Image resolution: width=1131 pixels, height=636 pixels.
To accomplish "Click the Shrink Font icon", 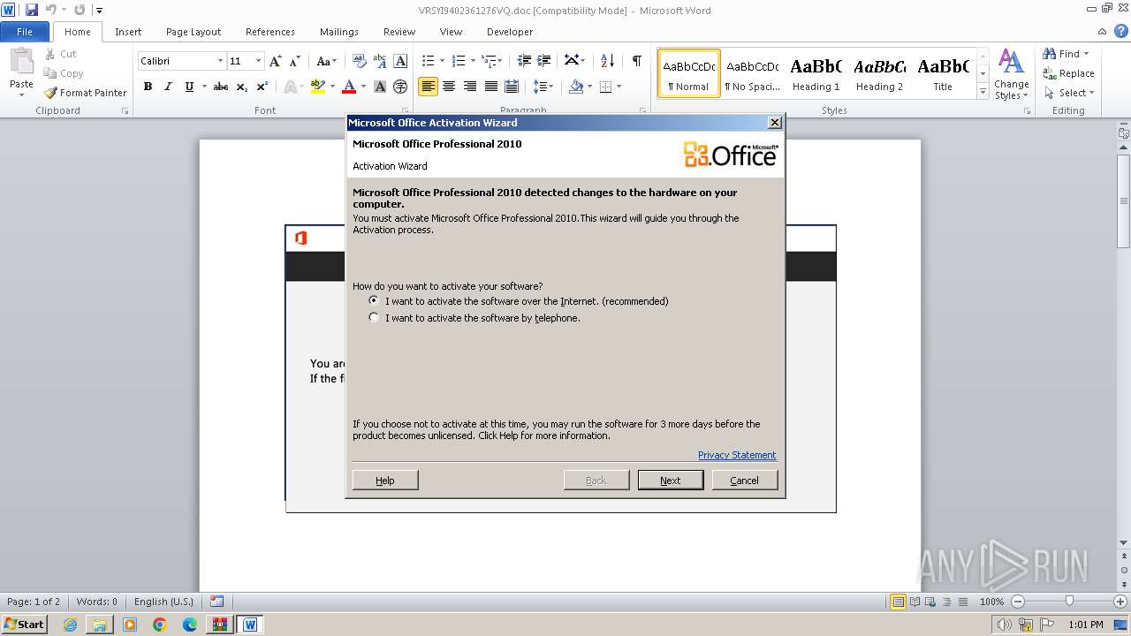I will pyautogui.click(x=296, y=61).
